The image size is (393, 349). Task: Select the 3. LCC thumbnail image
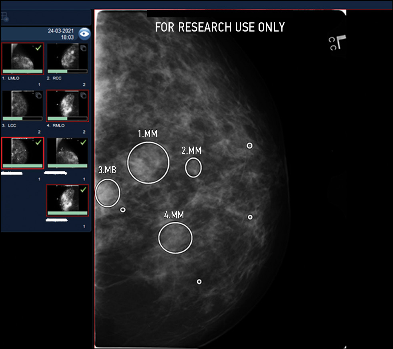(x=22, y=104)
